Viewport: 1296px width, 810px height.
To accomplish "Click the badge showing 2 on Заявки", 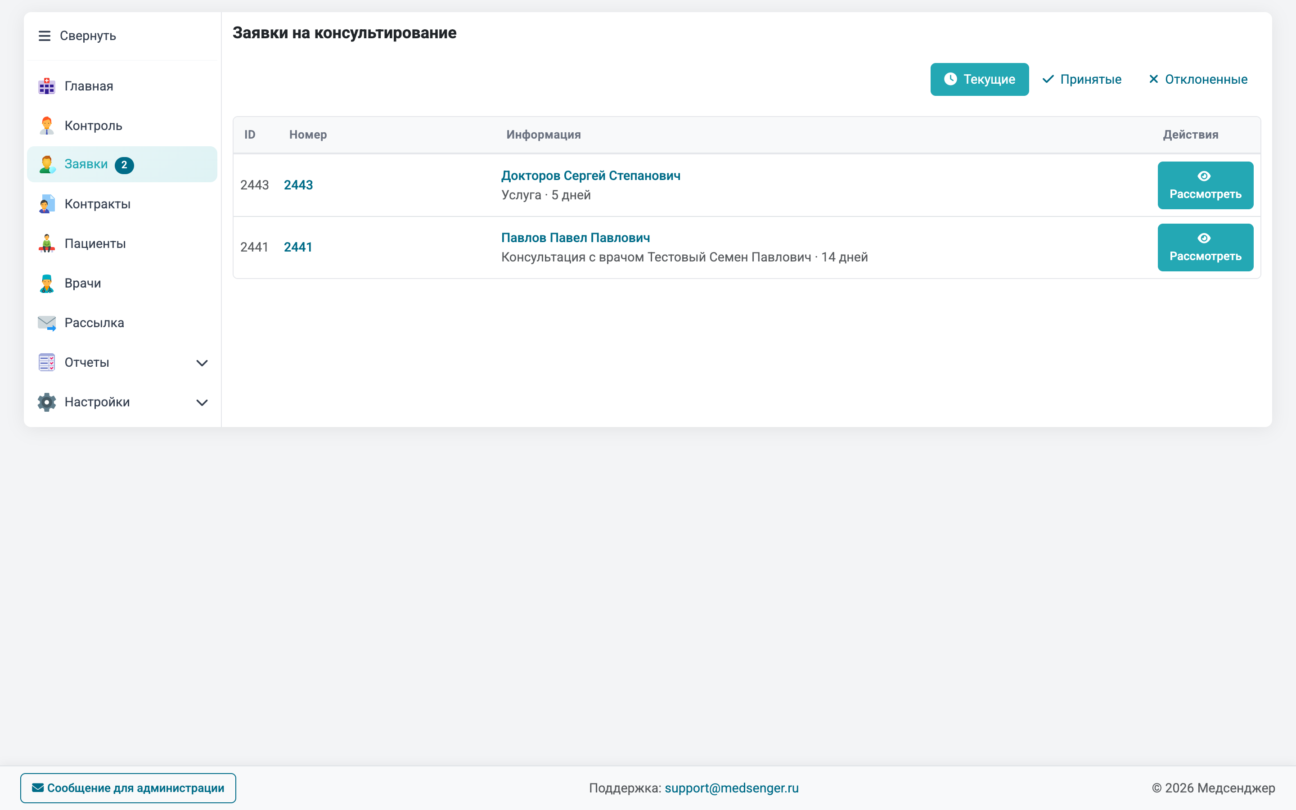I will coord(124,165).
